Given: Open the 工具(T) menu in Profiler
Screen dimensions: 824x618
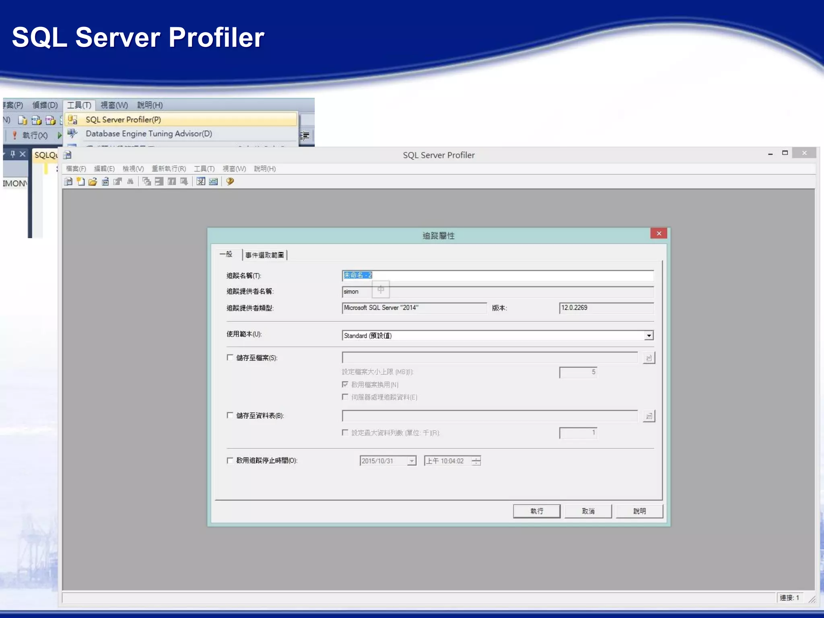Looking at the screenshot, I should pos(204,169).
